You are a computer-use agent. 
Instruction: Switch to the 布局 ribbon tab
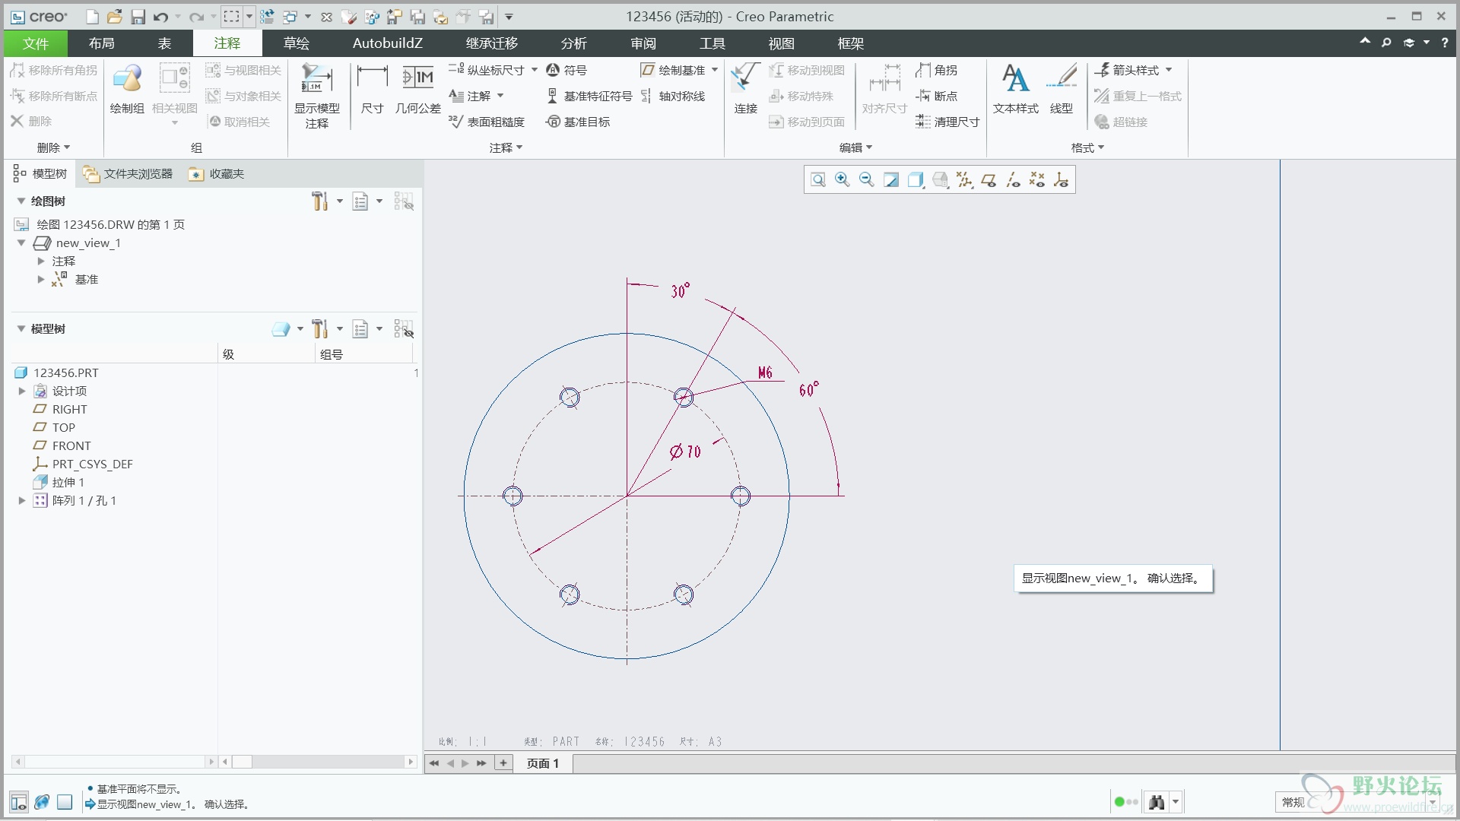click(x=101, y=43)
